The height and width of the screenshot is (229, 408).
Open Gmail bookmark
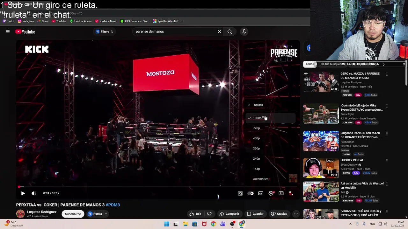point(43,21)
